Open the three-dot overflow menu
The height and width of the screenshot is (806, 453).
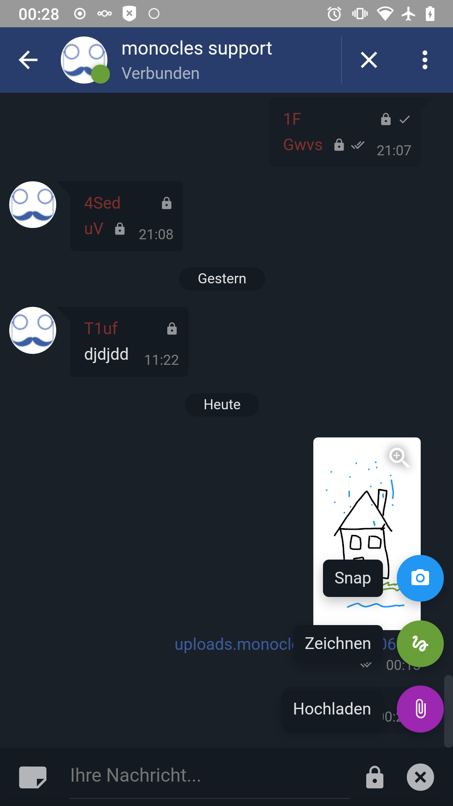[x=425, y=60]
